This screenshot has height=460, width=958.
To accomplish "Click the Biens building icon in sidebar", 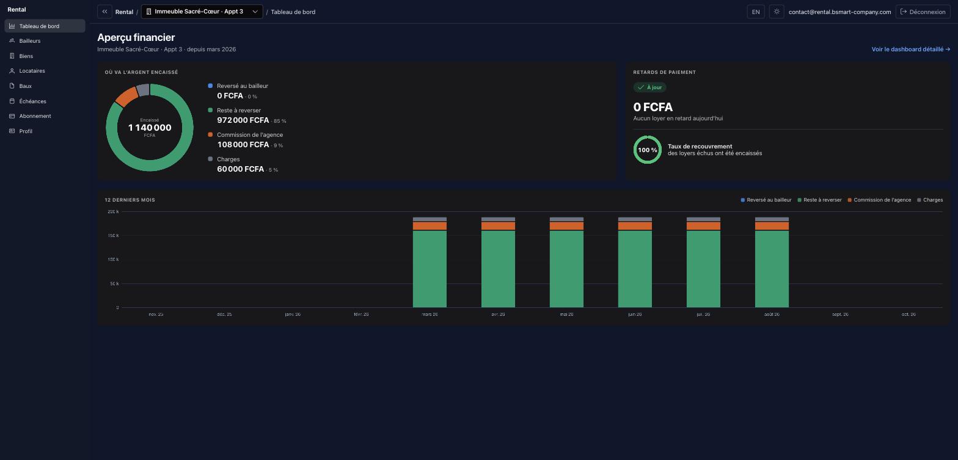I will pyautogui.click(x=12, y=56).
